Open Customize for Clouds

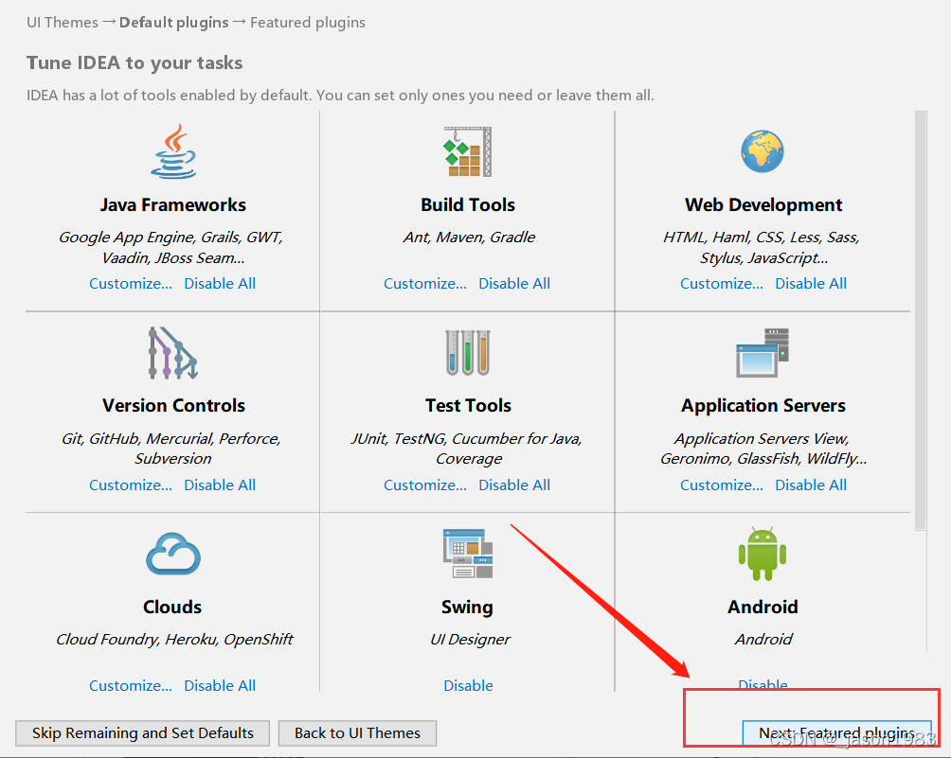(x=131, y=686)
